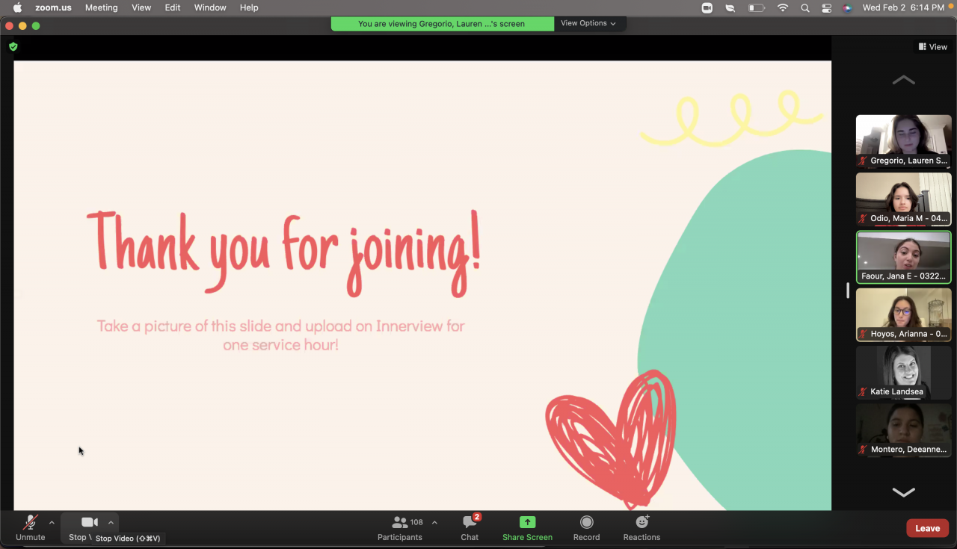The height and width of the screenshot is (549, 957).
Task: Open the Reactions menu
Action: coord(641,527)
